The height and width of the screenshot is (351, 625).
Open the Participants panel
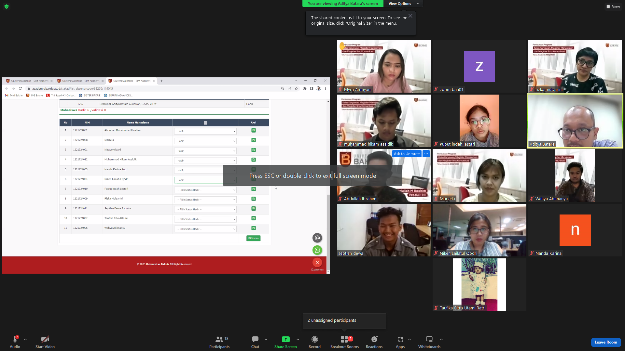219,342
